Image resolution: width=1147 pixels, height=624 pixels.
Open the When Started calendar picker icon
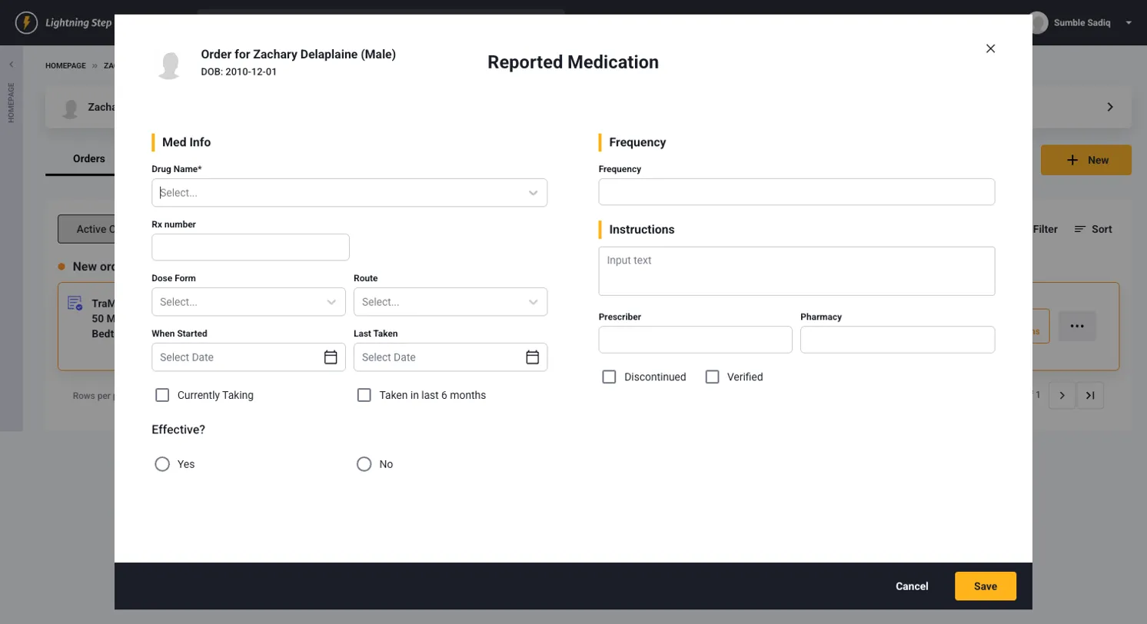coord(331,357)
